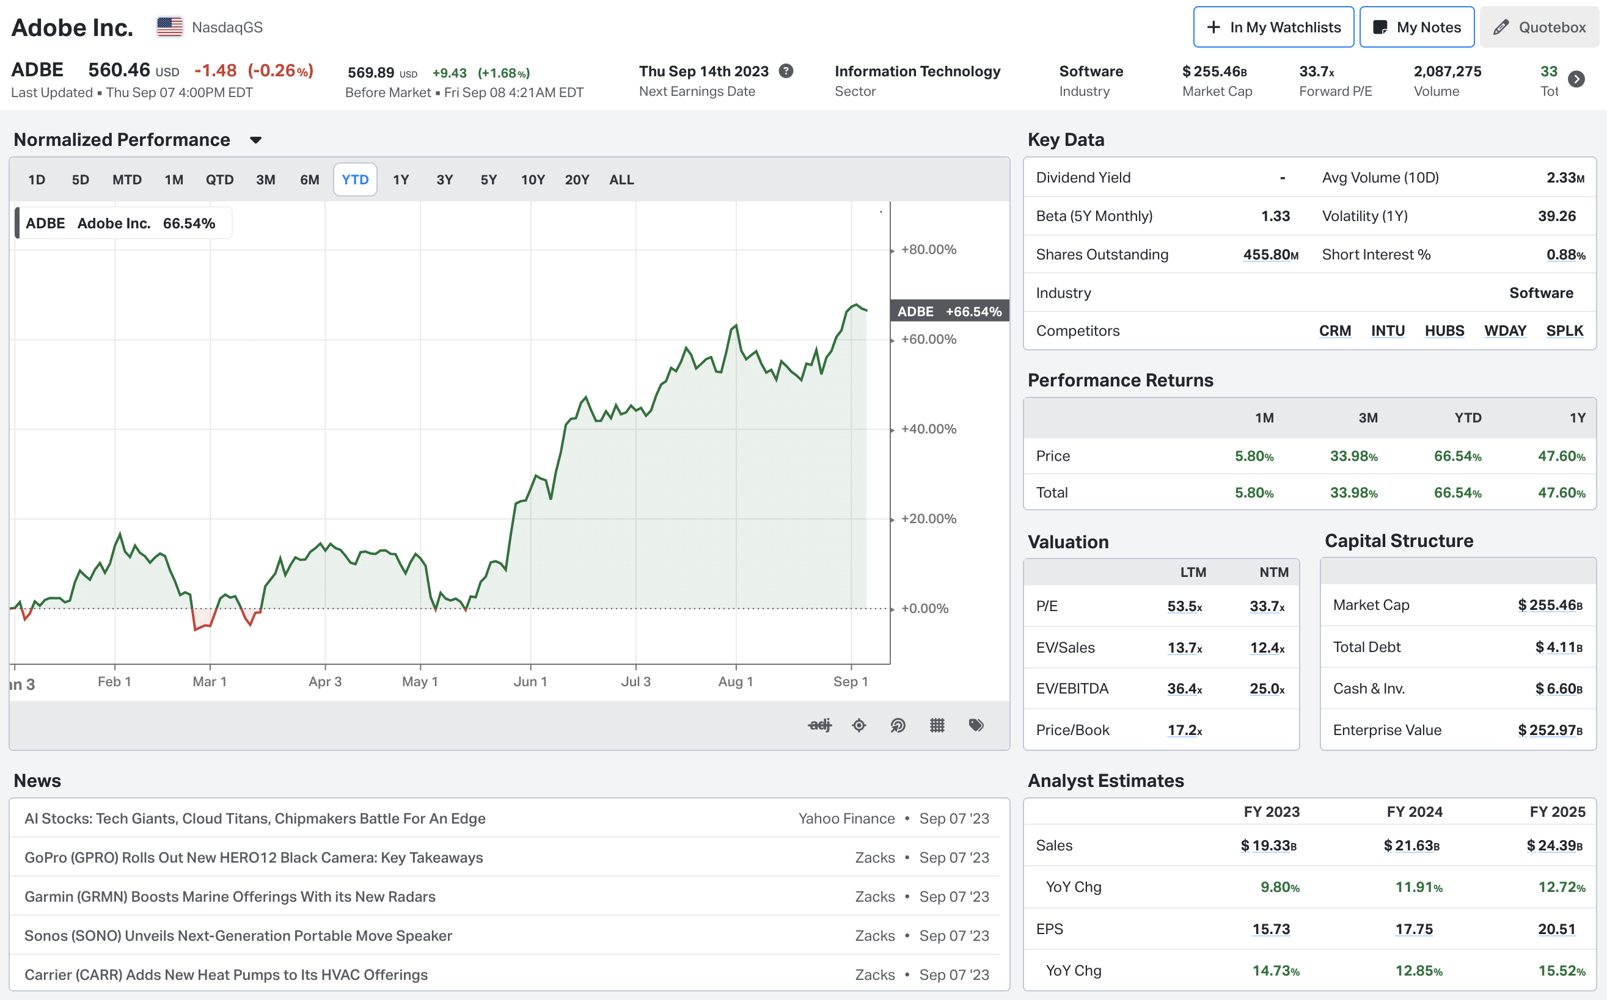Image resolution: width=1607 pixels, height=1000 pixels.
Task: Click the right arrow in header stats
Action: [x=1577, y=79]
